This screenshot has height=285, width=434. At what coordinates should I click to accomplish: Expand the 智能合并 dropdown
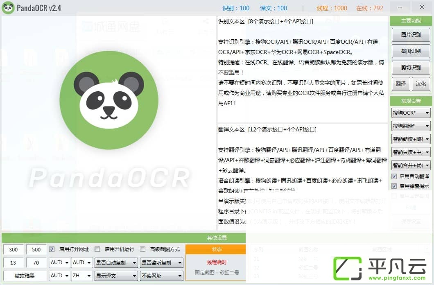[x=411, y=165]
